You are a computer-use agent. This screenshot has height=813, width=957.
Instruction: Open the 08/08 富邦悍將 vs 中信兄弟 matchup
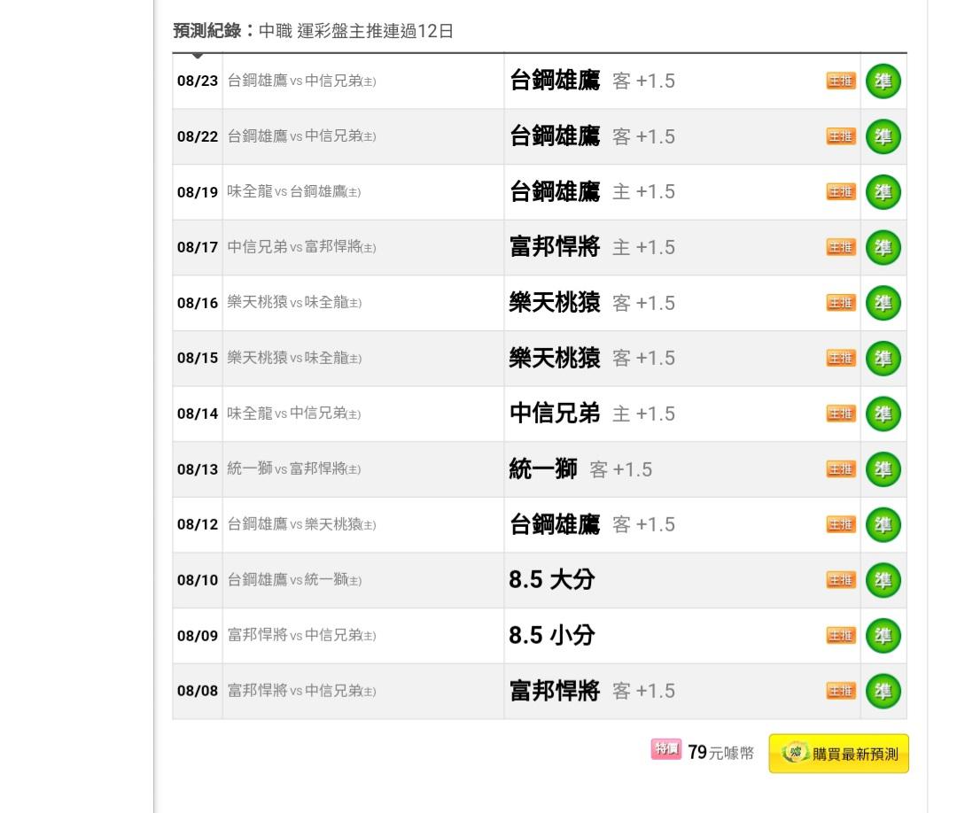pos(301,691)
